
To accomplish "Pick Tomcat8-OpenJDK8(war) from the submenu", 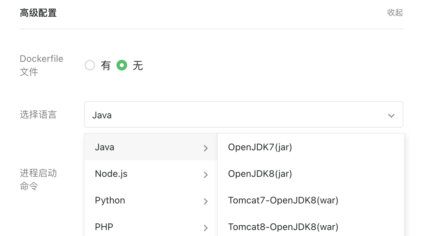I will 283,227.
